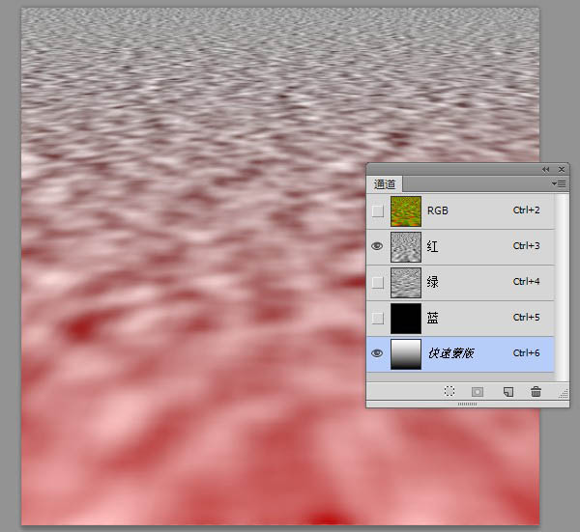
Task: Select the 红 channel by its name
Action: tap(433, 246)
